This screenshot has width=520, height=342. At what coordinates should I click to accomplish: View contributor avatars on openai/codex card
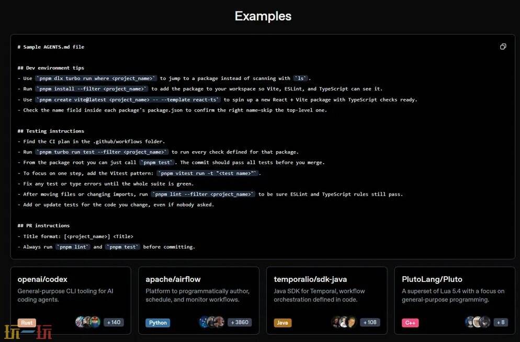coord(87,322)
